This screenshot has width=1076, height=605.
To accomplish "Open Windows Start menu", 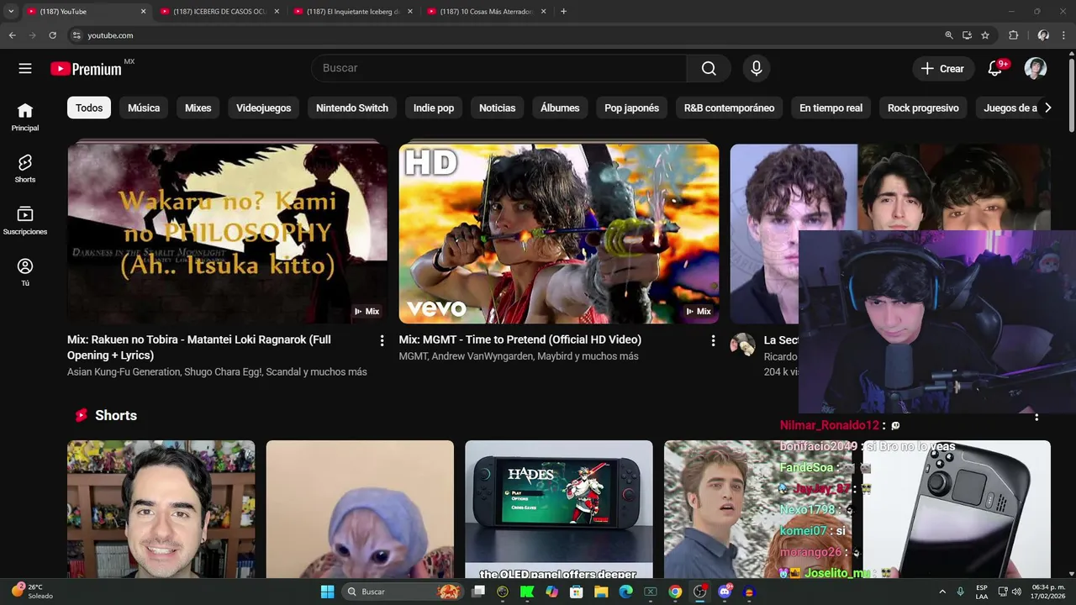I will point(327,592).
